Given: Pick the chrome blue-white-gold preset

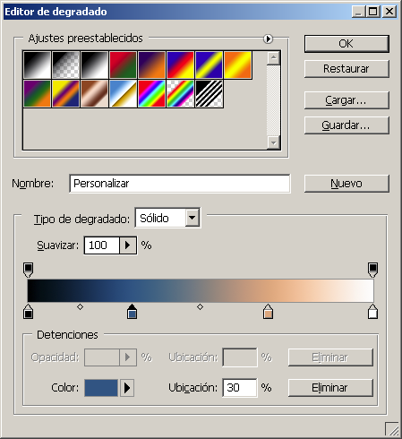Looking at the screenshot, I should (124, 93).
